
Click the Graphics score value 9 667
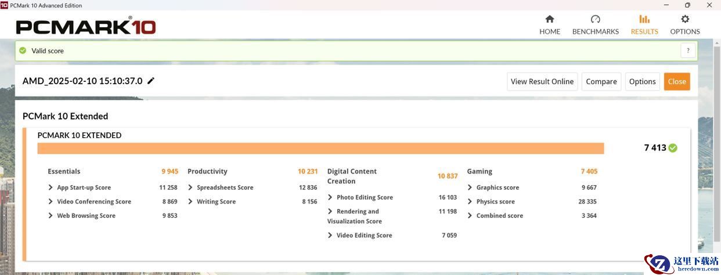(589, 187)
